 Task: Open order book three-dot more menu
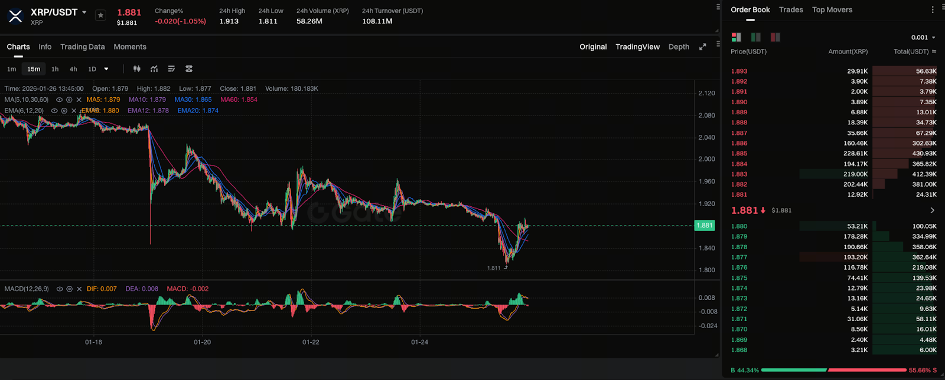[x=933, y=9]
